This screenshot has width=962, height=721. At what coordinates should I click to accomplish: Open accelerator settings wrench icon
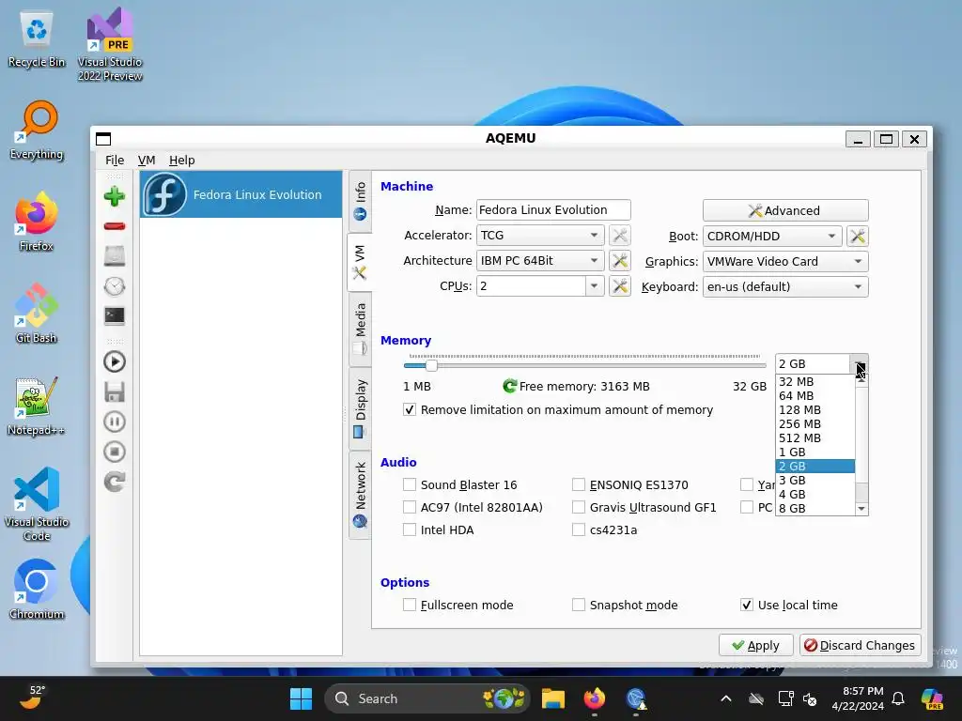coord(620,236)
